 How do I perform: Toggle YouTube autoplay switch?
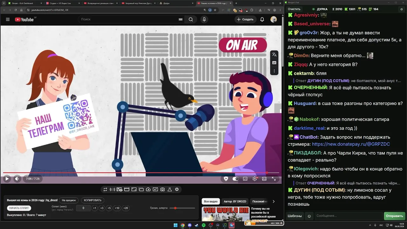click(x=235, y=179)
